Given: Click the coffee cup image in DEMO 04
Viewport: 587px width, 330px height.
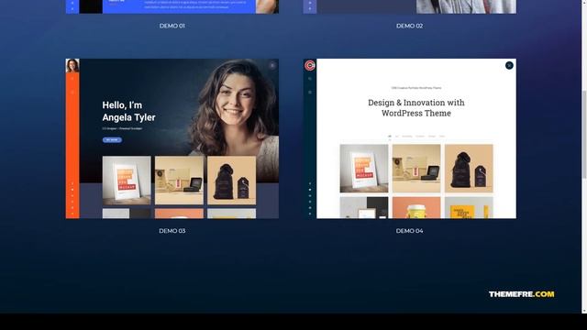Looking at the screenshot, I should [x=416, y=208].
